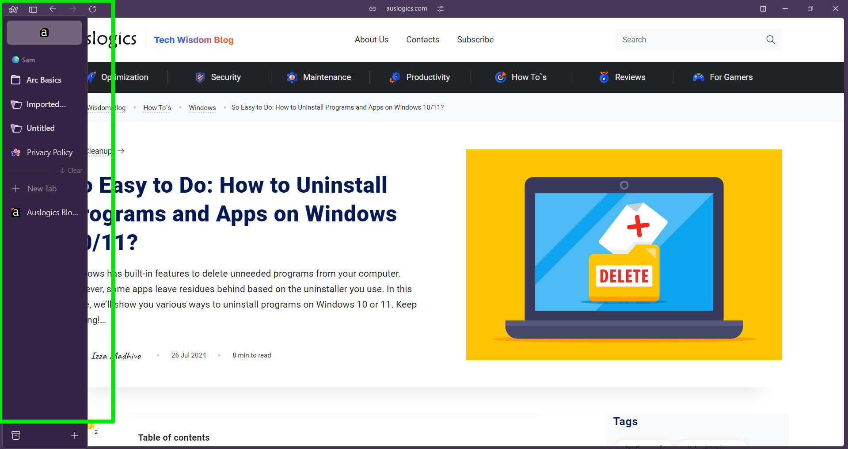Viewport: 848px width, 449px height.
Task: Click the pinned Auslogics favorite tile
Action: pos(44,33)
